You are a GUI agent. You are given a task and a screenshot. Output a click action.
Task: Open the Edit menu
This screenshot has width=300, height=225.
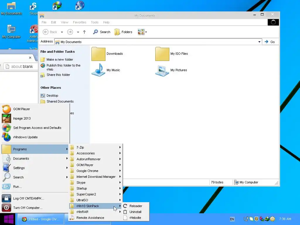53,22
